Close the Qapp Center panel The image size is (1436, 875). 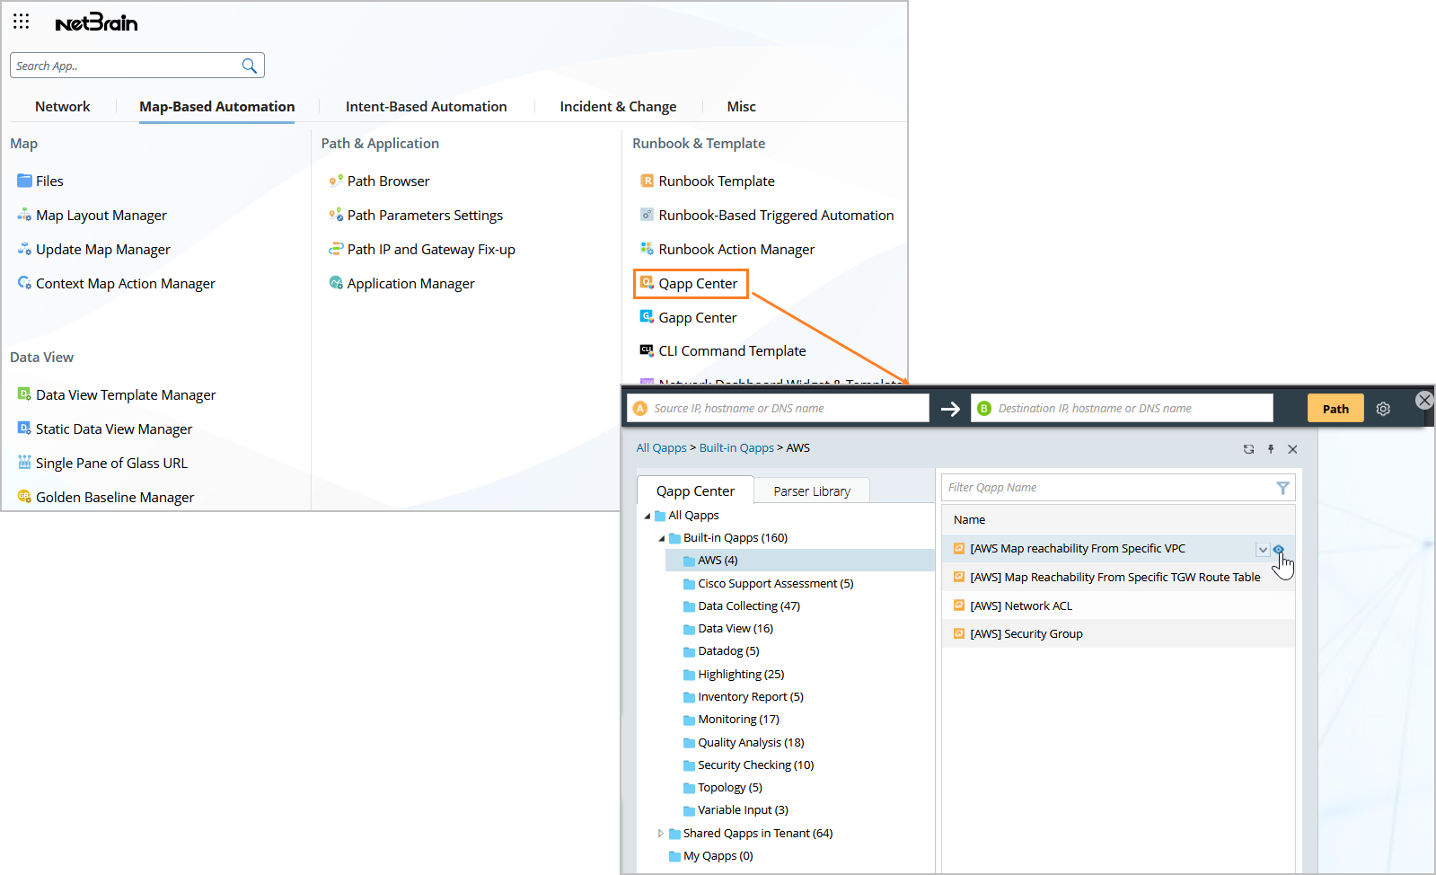pos(1292,449)
